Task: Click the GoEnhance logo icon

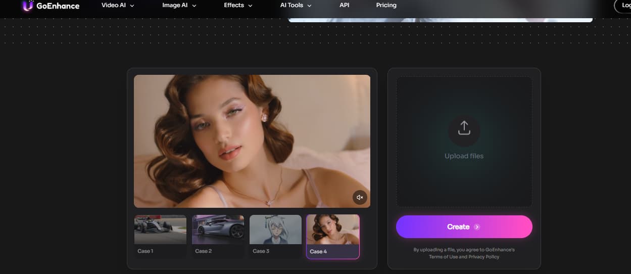Action: (28, 6)
